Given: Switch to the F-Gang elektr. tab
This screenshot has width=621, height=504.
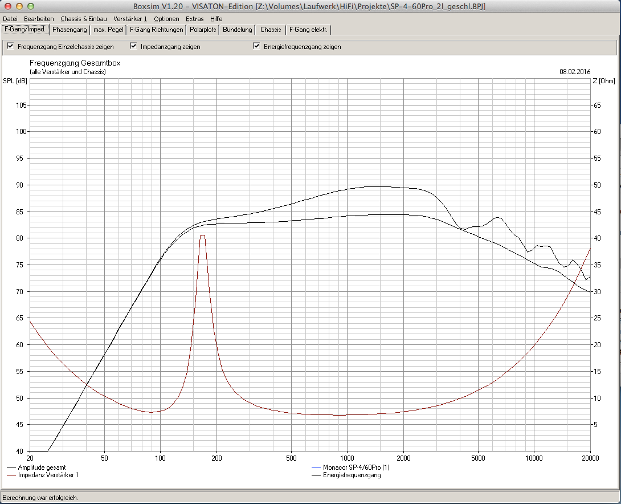Looking at the screenshot, I should coord(308,30).
